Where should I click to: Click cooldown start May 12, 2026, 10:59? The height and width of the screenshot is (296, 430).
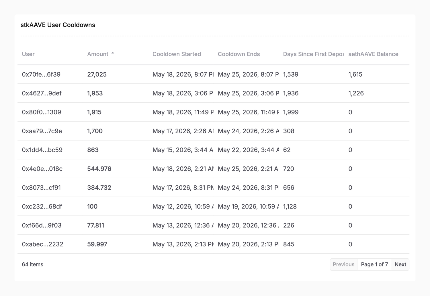[183, 207]
